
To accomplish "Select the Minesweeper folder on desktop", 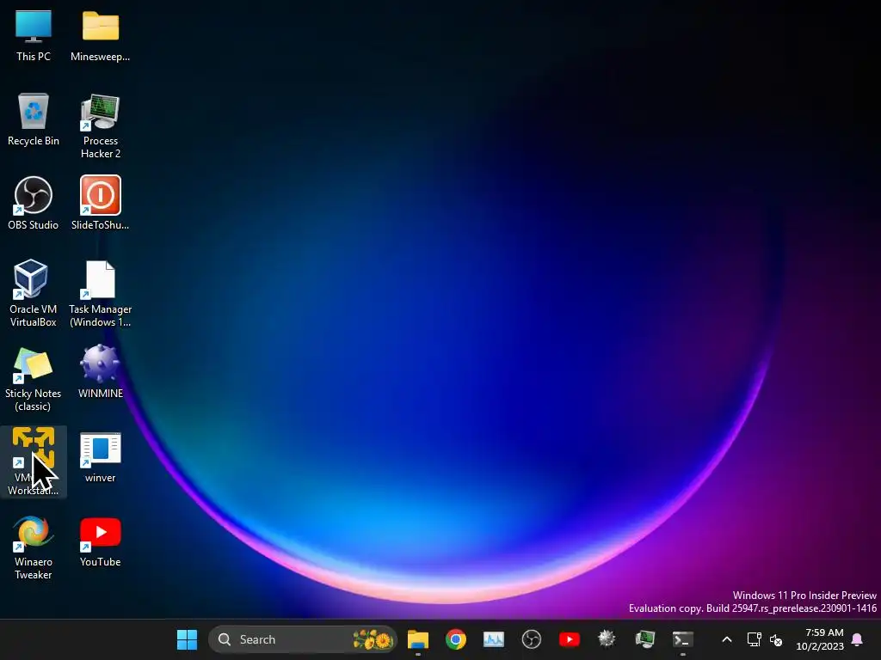I will pyautogui.click(x=100, y=36).
